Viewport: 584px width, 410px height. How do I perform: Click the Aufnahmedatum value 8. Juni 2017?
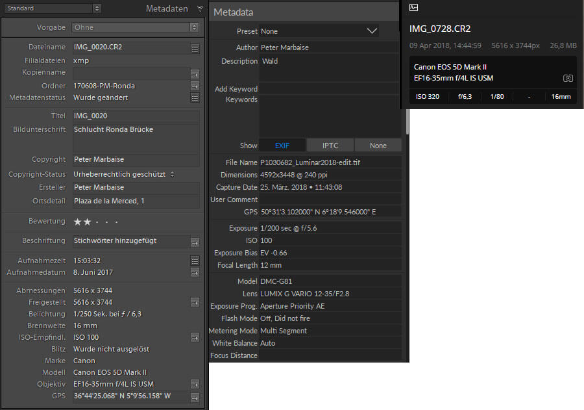[93, 272]
